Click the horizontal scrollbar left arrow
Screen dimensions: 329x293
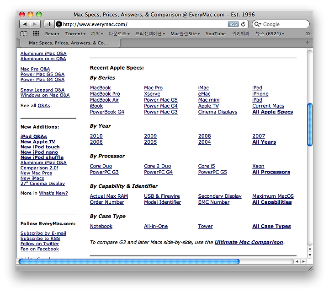[x=297, y=261]
